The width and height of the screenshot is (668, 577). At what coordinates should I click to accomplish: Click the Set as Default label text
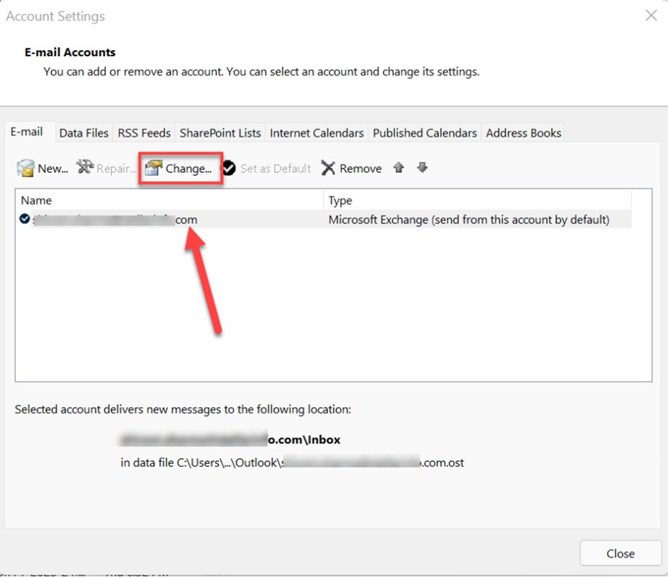click(276, 169)
